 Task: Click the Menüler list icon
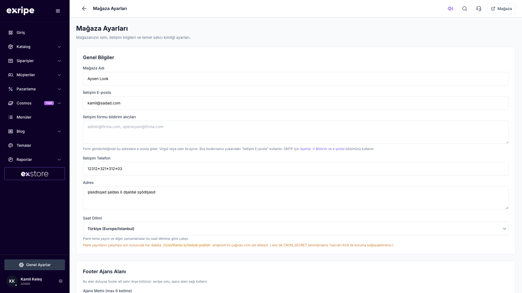coord(11,117)
